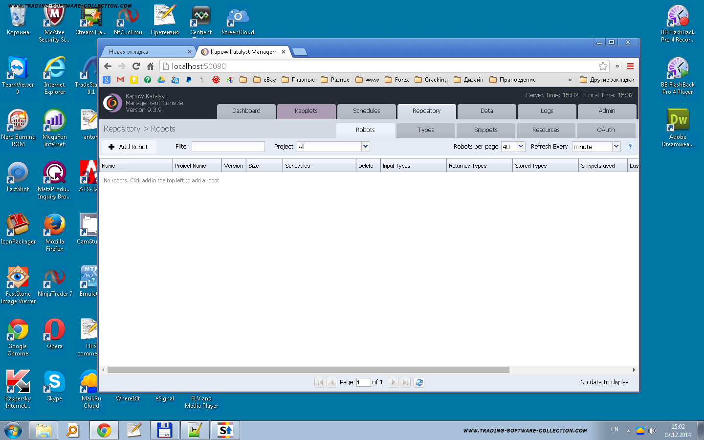Open the Snippets sub-tab
This screenshot has height=440, width=704.
click(x=485, y=130)
